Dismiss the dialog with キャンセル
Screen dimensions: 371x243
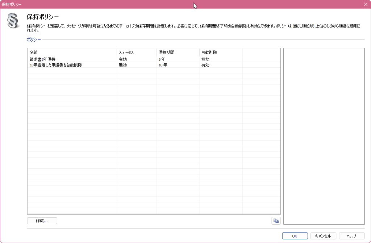pos(322,235)
